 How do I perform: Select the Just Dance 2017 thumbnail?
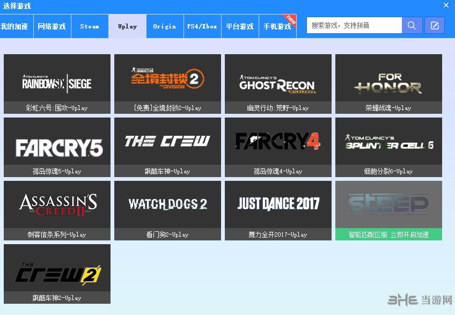(x=278, y=204)
